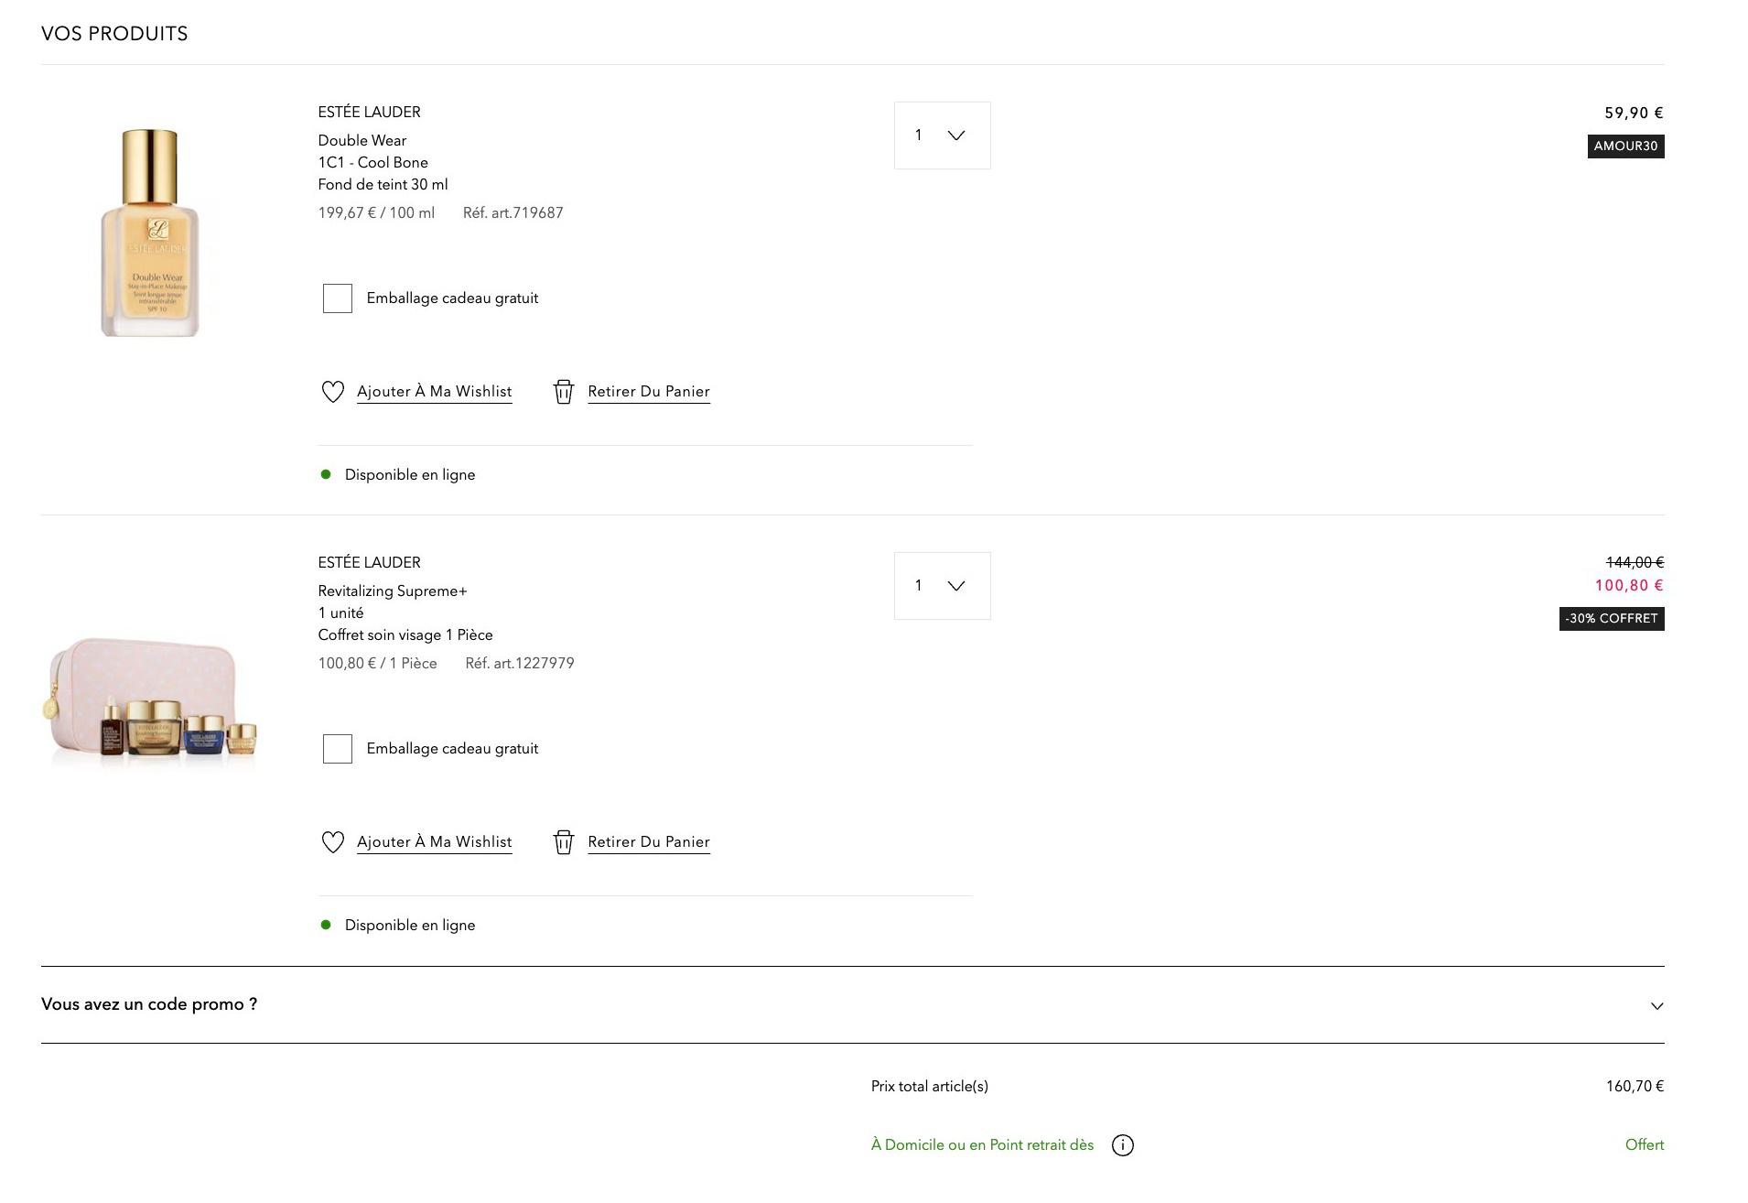This screenshot has height=1203, width=1748.
Task: Enable free gift wrap for Double Wear
Action: (338, 298)
